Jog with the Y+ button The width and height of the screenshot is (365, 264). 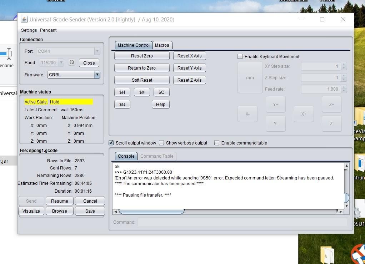(x=276, y=104)
